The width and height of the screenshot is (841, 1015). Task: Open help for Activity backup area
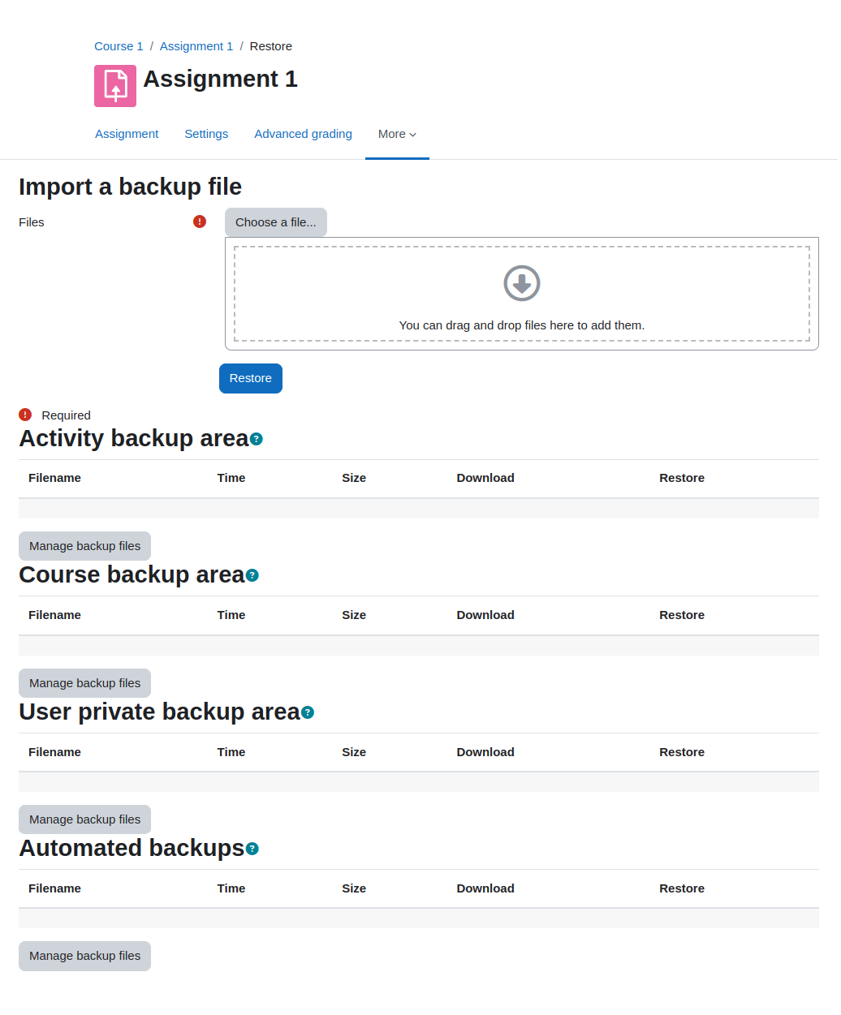point(257,439)
